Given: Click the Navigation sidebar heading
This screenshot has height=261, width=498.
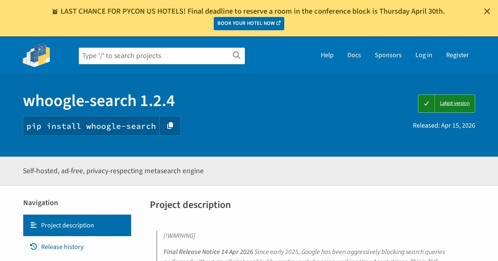Looking at the screenshot, I should 41,203.
